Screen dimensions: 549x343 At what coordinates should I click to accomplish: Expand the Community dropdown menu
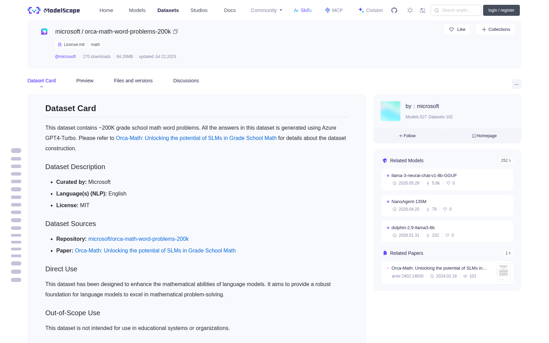[267, 10]
